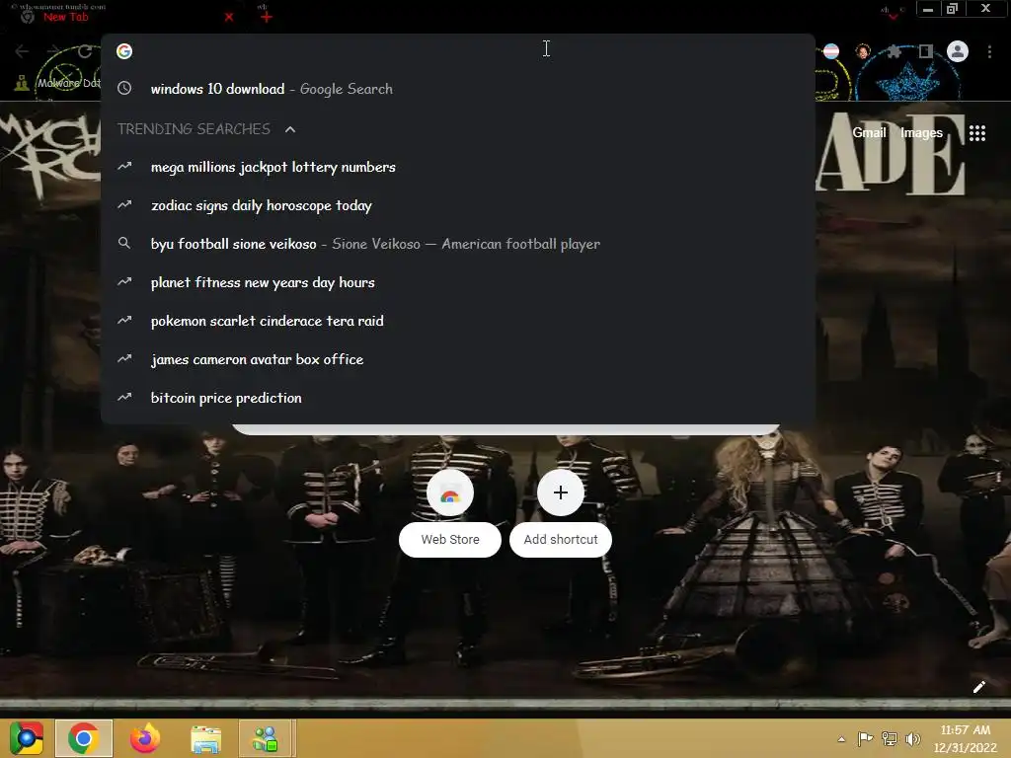Open the Gmail link
The height and width of the screenshot is (758, 1011).
coord(869,133)
